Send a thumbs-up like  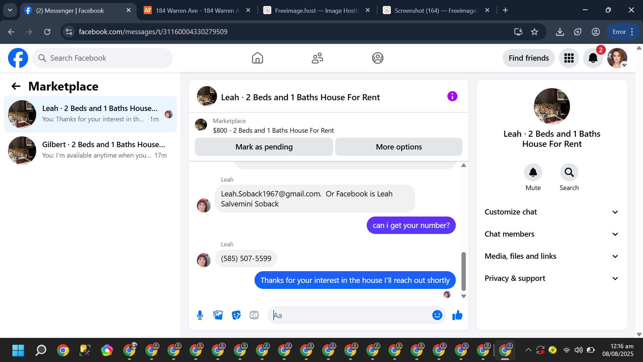point(457,315)
